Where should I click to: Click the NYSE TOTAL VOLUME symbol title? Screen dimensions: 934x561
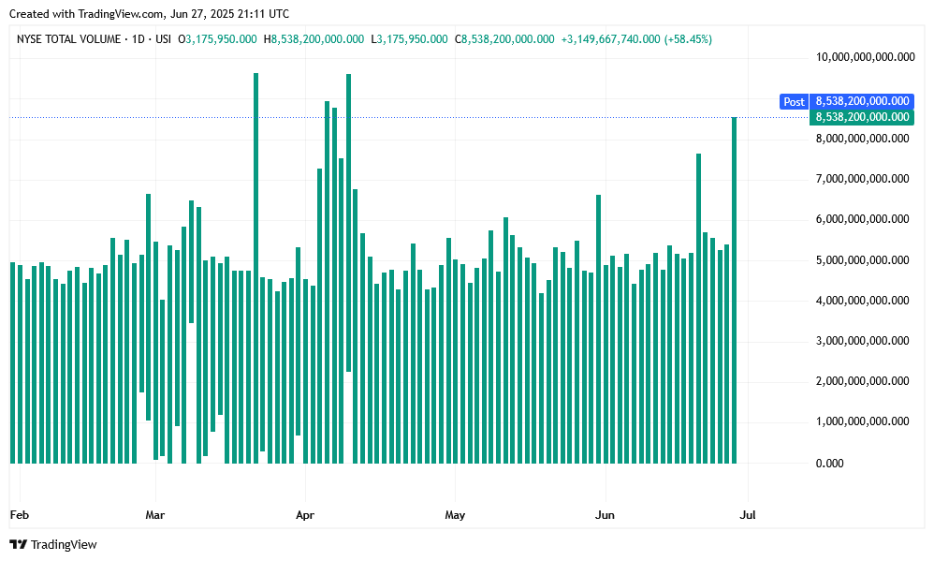[x=68, y=39]
